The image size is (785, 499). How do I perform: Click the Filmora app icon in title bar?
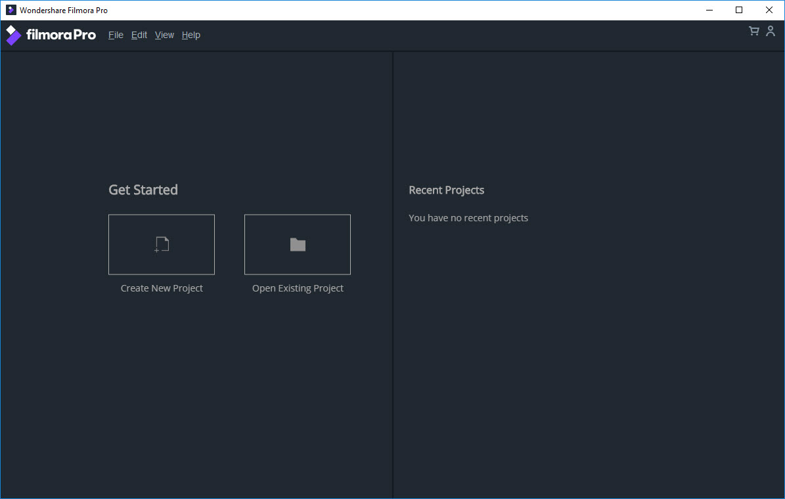point(11,9)
